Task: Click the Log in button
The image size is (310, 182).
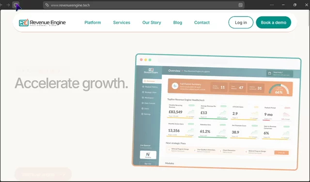Action: (x=241, y=23)
